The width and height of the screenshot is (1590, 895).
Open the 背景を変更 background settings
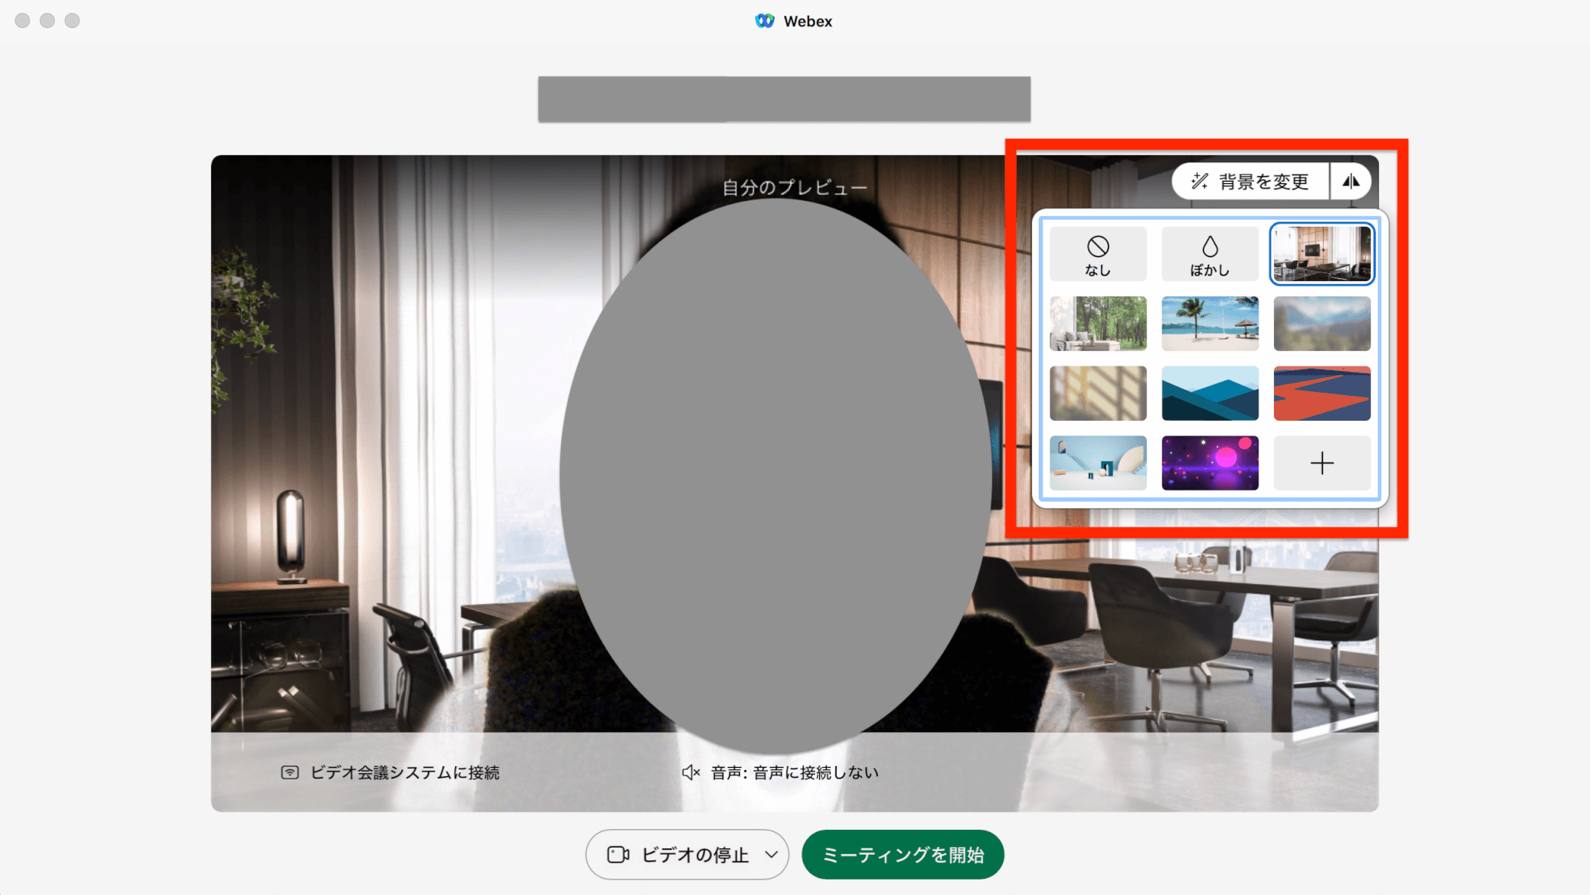click(x=1250, y=181)
